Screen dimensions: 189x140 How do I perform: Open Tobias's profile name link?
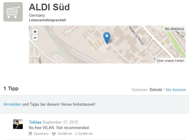pos(35,122)
